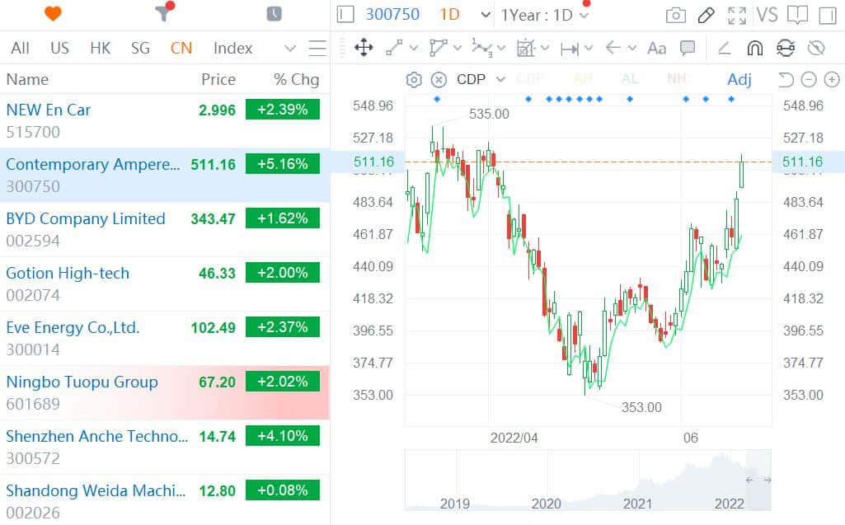Viewport: 845px width, 525px height.
Task: Toggle the Adj price adjustment setting
Action: [x=739, y=79]
